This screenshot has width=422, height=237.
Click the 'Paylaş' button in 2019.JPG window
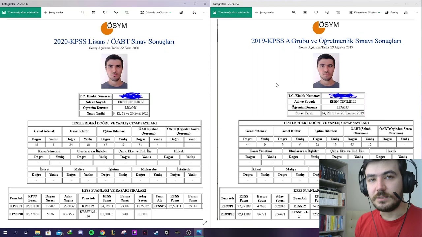392,13
